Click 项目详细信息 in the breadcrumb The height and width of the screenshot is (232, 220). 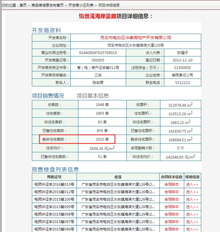click(x=109, y=5)
